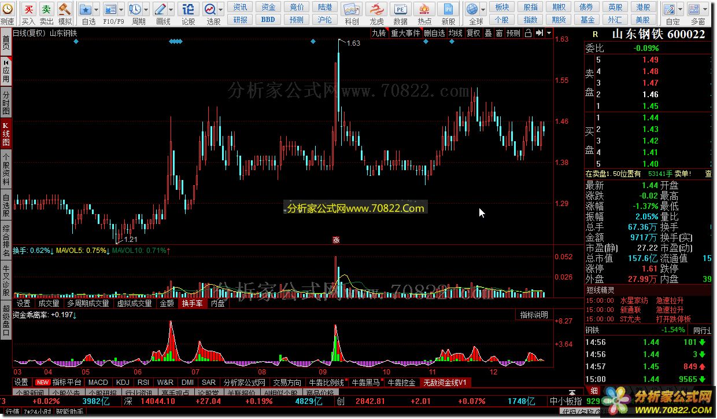Select the 金额 amount sub-tab
Viewport: 717px width, 419px height.
click(x=167, y=303)
